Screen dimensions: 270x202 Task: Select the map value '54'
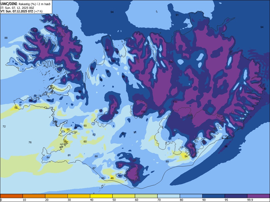(x=186, y=156)
